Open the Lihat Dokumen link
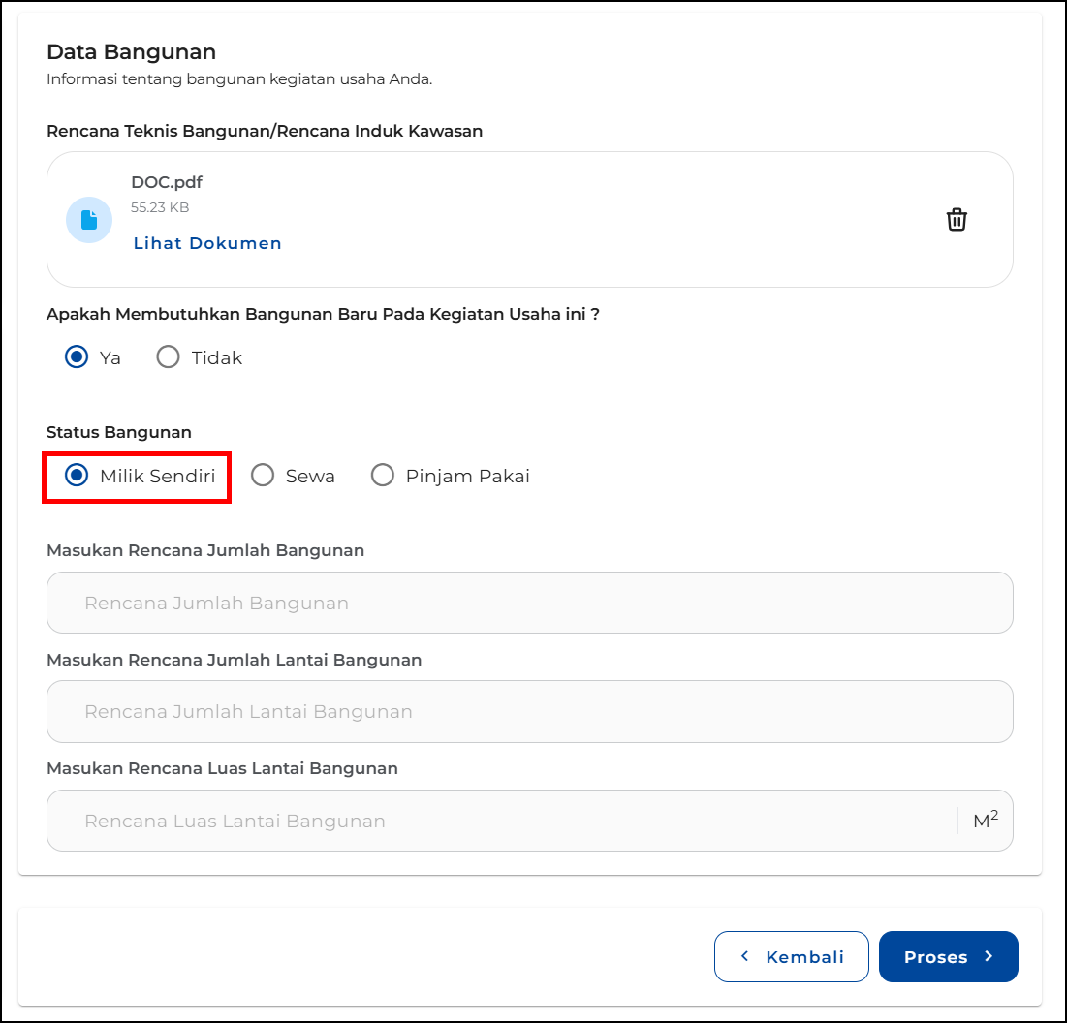1067x1023 pixels. tap(207, 243)
